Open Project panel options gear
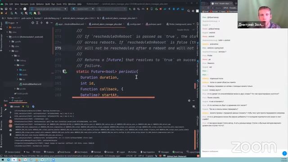288x162 pixels. (47, 23)
